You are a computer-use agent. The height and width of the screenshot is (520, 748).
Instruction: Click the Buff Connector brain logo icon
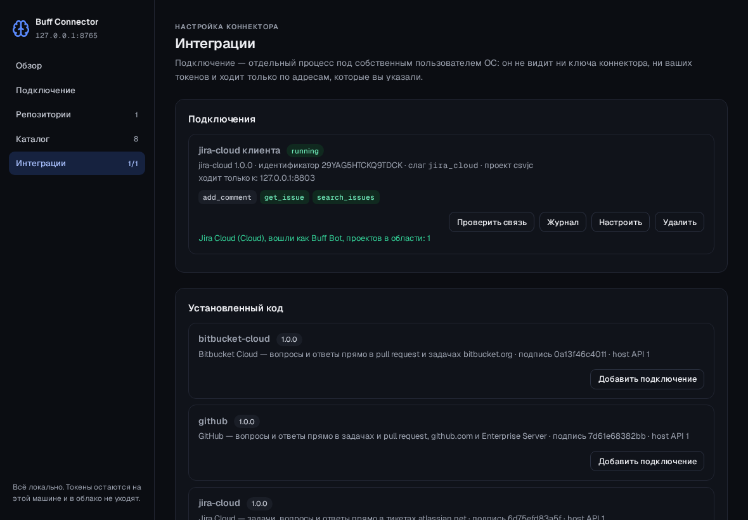[x=20, y=29]
